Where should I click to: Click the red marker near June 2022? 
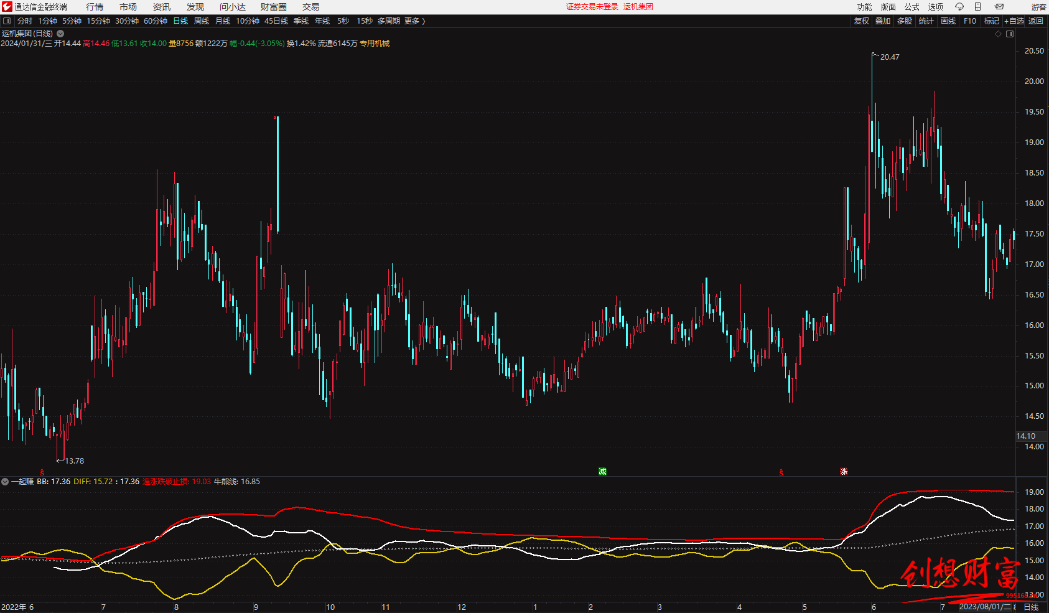42,472
